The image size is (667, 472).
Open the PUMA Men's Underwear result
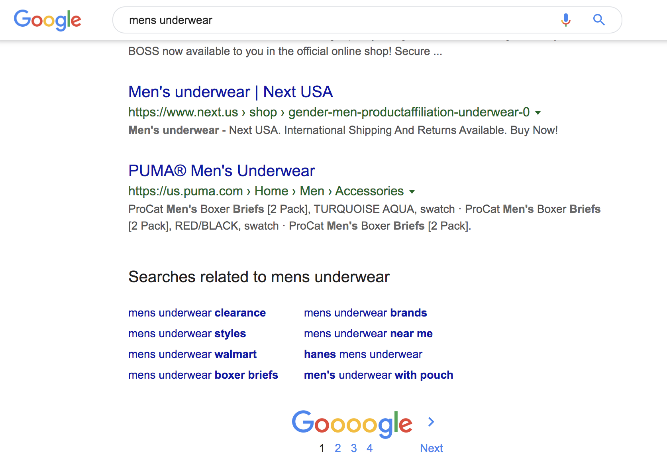pos(221,171)
